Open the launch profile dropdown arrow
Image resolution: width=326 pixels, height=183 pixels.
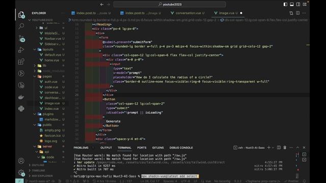273,148
